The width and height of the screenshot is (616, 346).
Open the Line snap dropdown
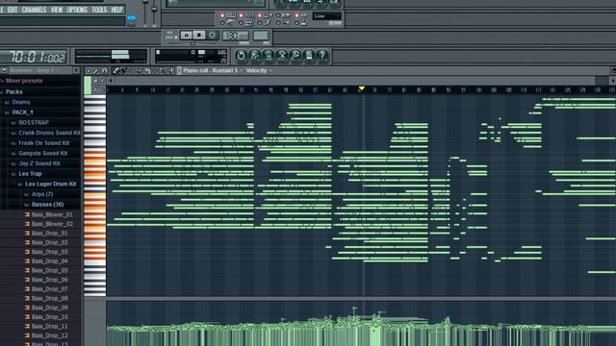click(x=327, y=16)
